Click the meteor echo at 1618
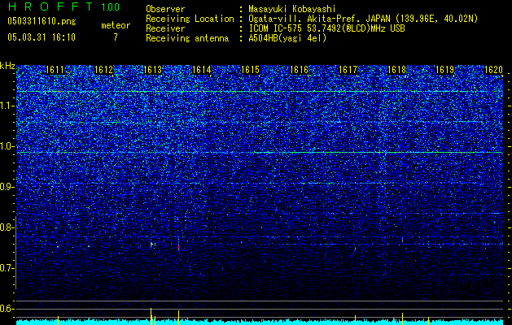This screenshot has width=512, height=325. (x=402, y=240)
